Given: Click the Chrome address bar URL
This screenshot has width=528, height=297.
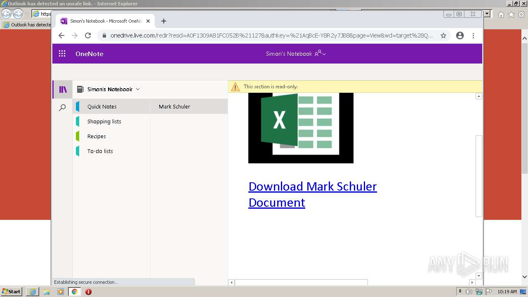Looking at the screenshot, I should [x=271, y=35].
